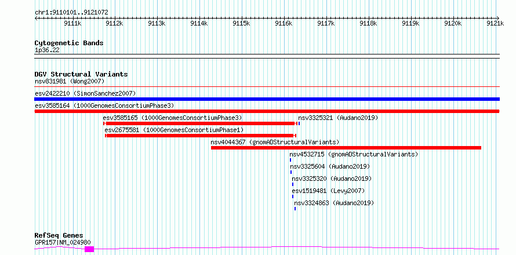Click the 9121k ruler tick label

click(496, 23)
